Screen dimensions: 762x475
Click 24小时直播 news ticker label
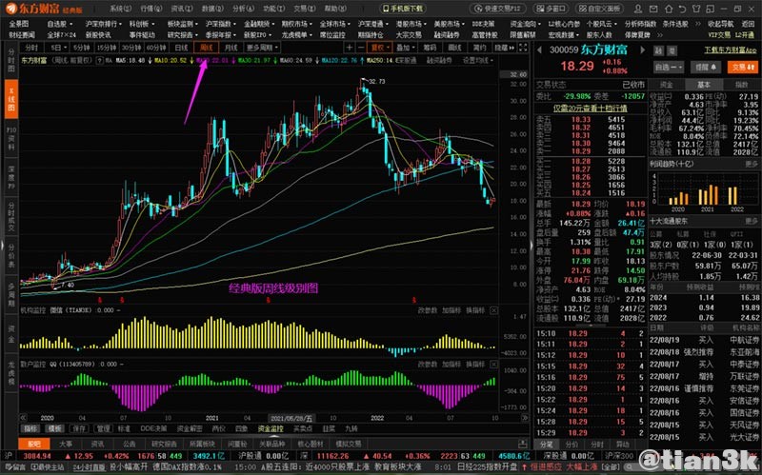pyautogui.click(x=89, y=467)
